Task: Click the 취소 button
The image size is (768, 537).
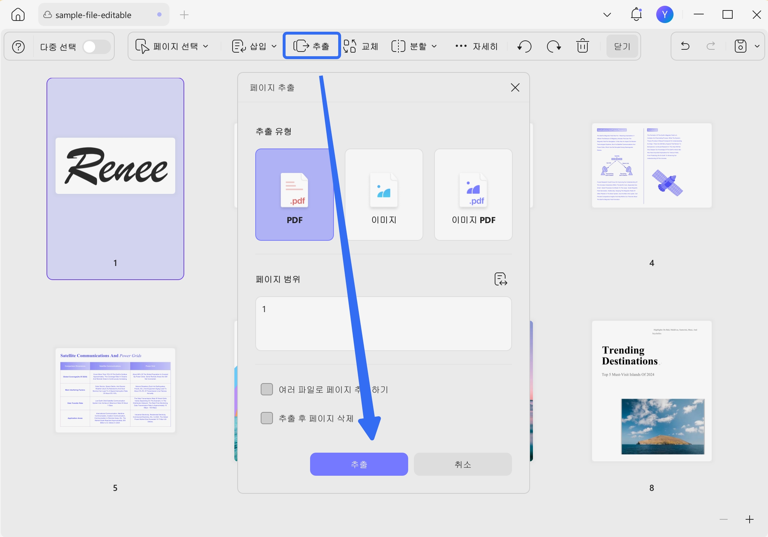Action: coord(463,464)
